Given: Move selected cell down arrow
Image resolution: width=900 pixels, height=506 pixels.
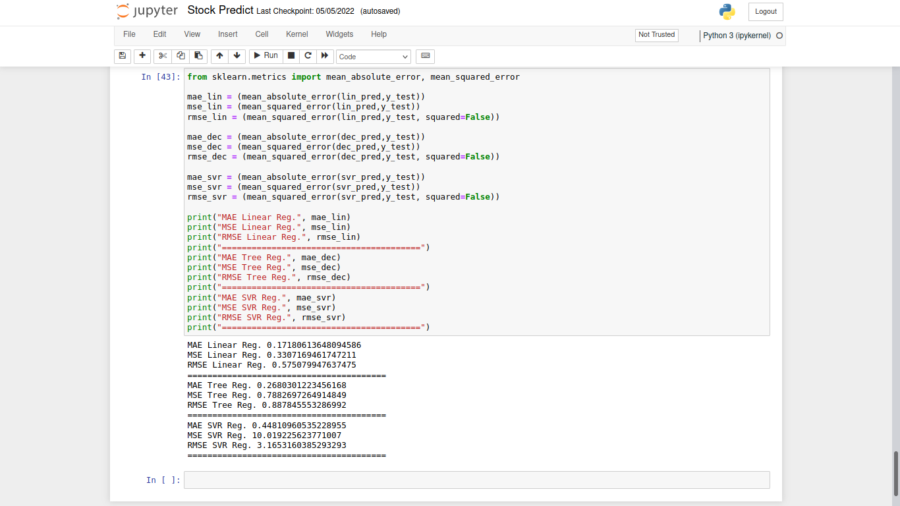Looking at the screenshot, I should tap(237, 56).
